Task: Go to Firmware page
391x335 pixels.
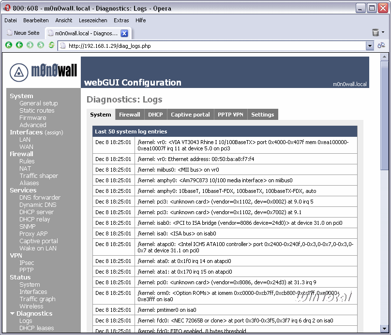Action: tap(33, 117)
